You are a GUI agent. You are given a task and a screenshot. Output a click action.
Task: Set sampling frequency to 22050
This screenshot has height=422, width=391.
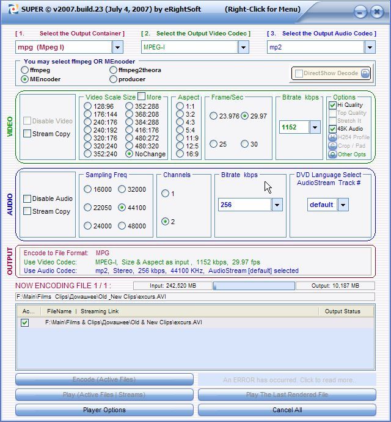click(x=87, y=208)
